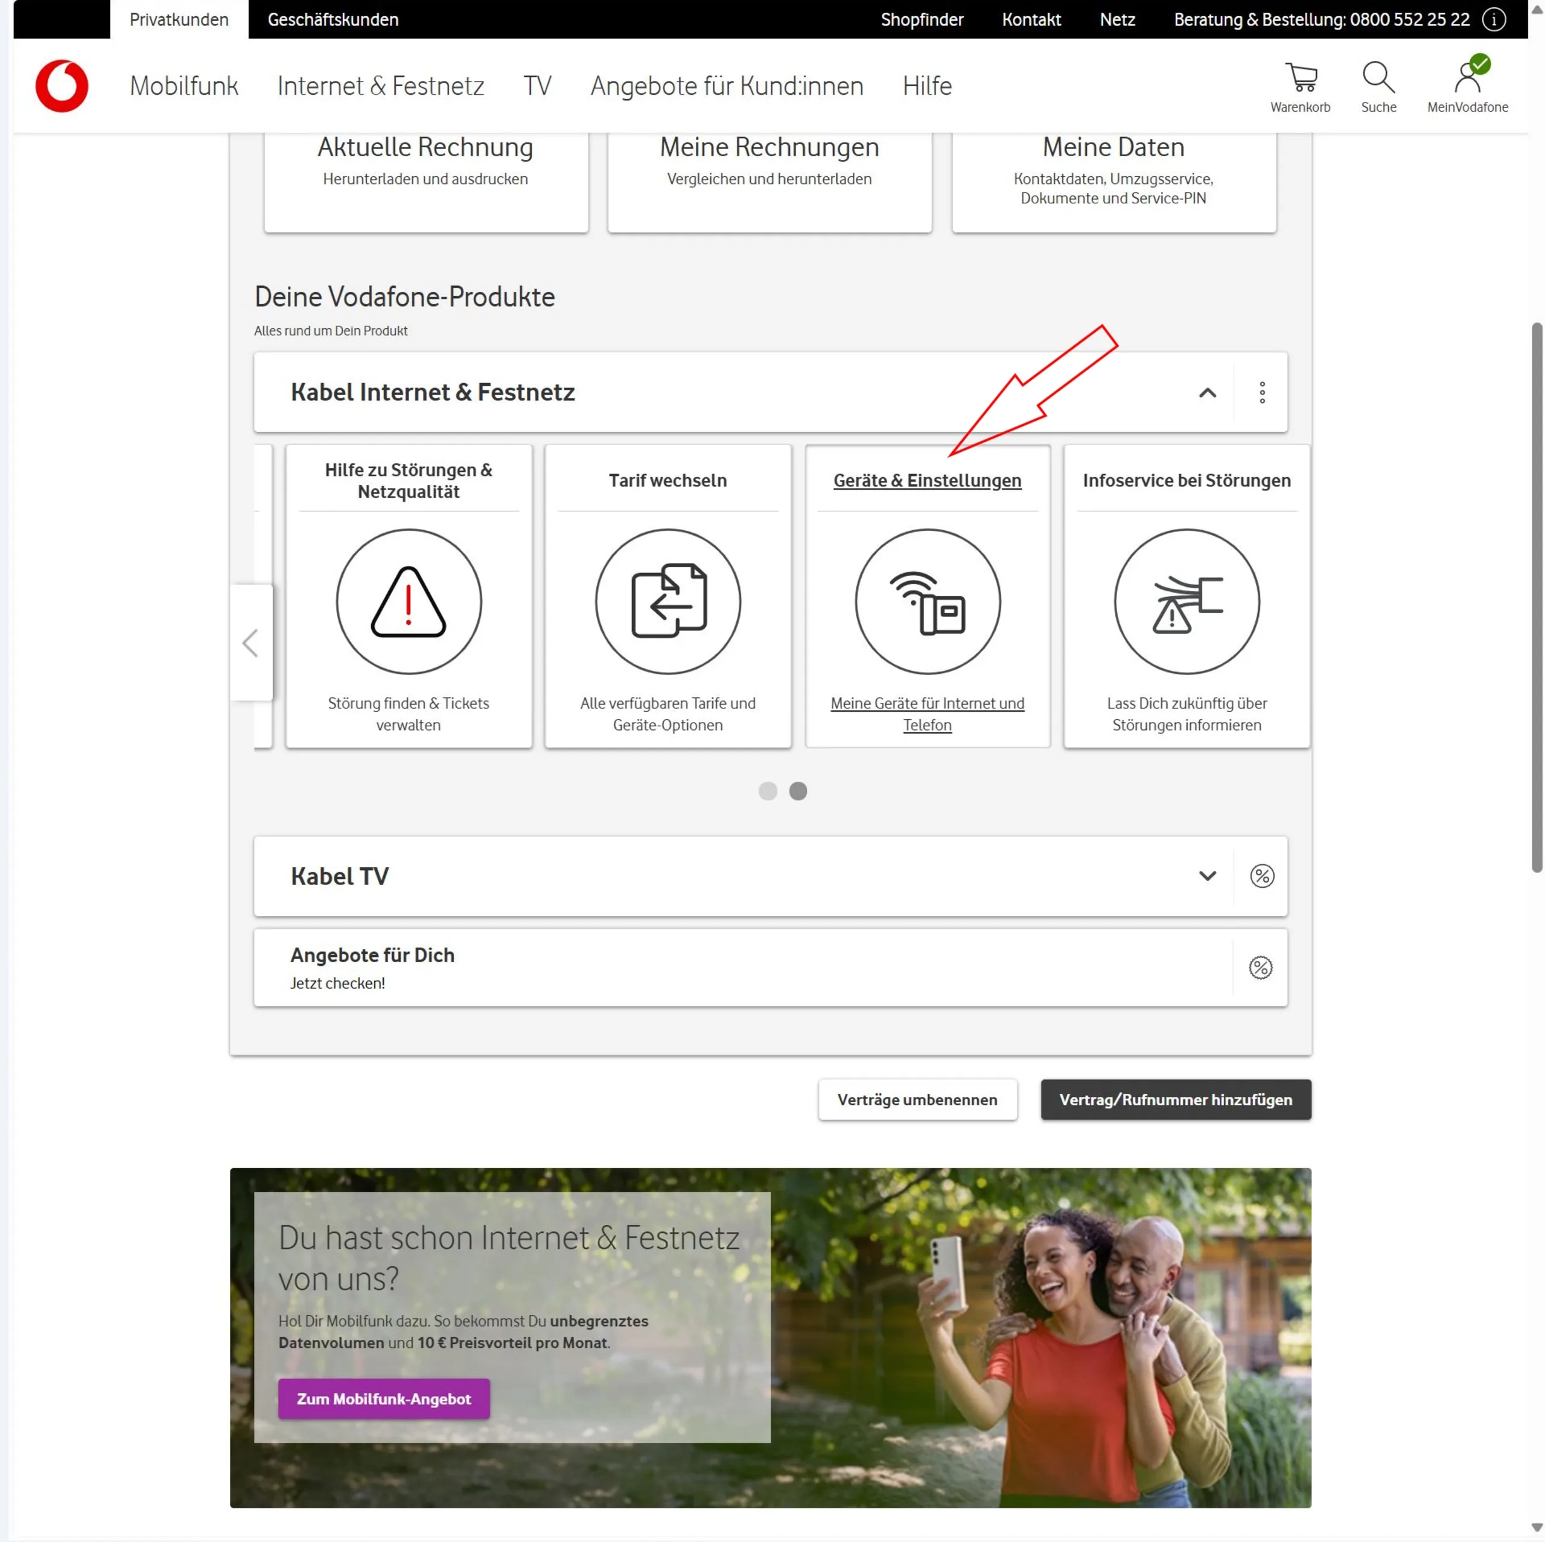
Task: Click the percent icon on the Kabel TV row
Action: [1262, 876]
